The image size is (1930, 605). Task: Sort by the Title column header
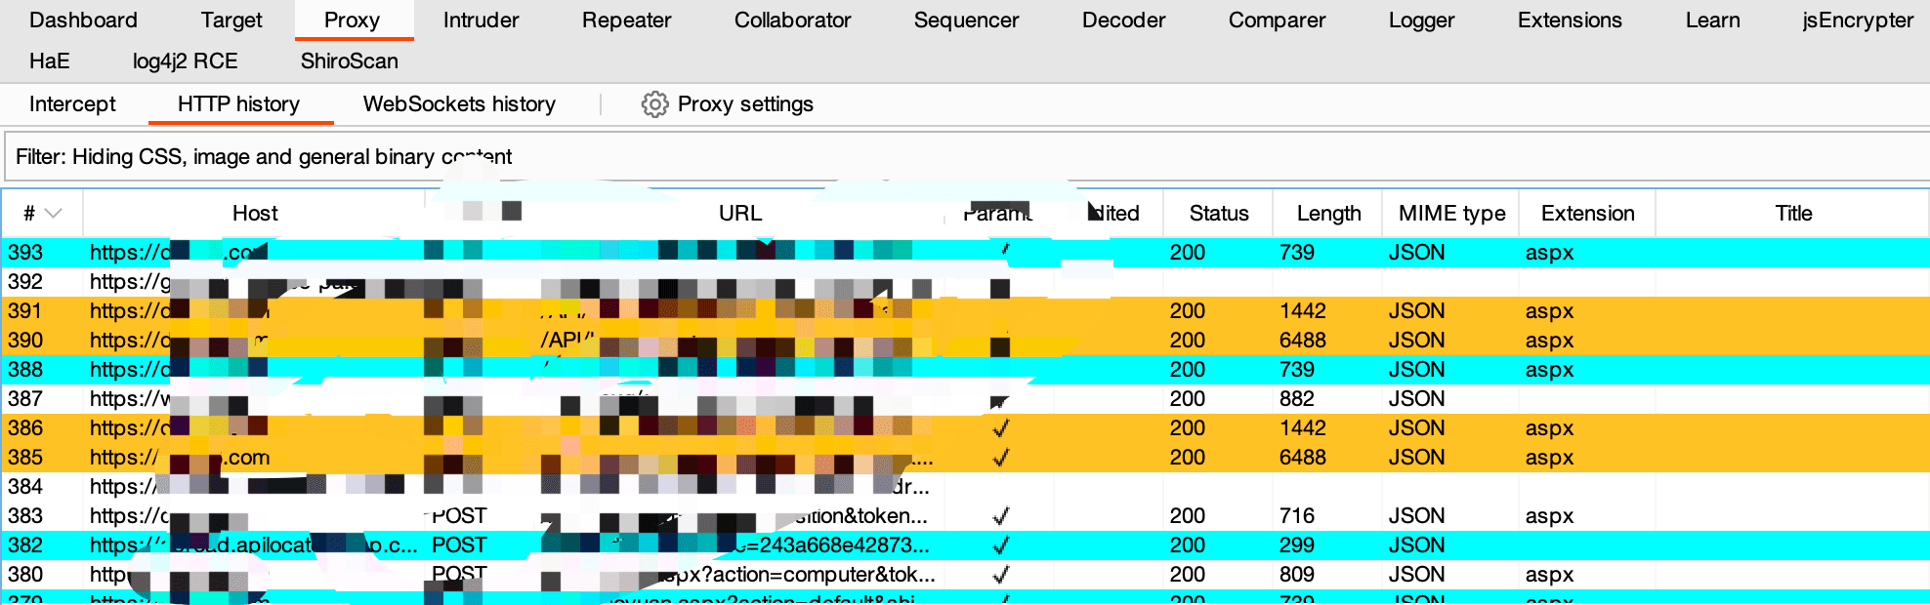point(1793,213)
